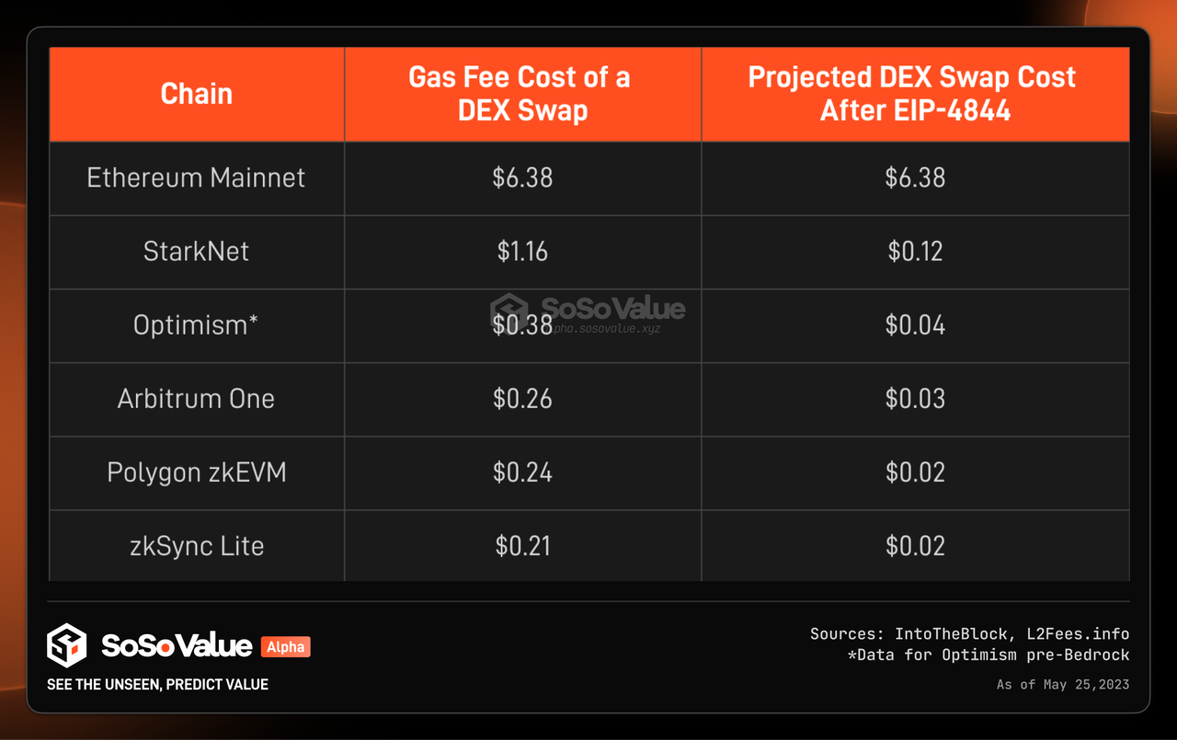This screenshot has width=1177, height=740.
Task: Click the zkSync Lite chain cell
Action: 196,545
